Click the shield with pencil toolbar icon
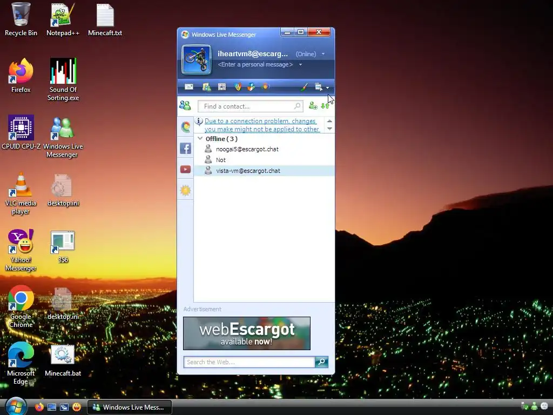 [x=238, y=87]
